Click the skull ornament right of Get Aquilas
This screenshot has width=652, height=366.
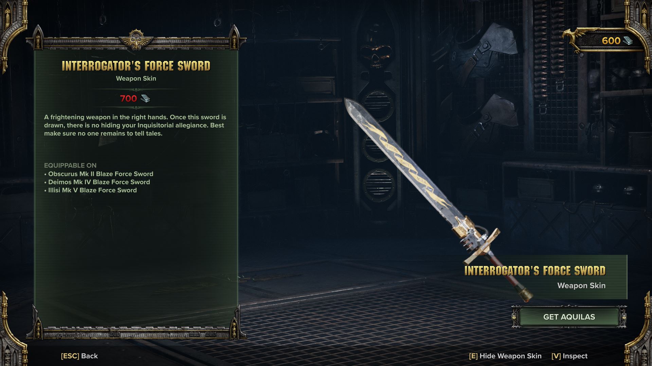[x=623, y=317]
